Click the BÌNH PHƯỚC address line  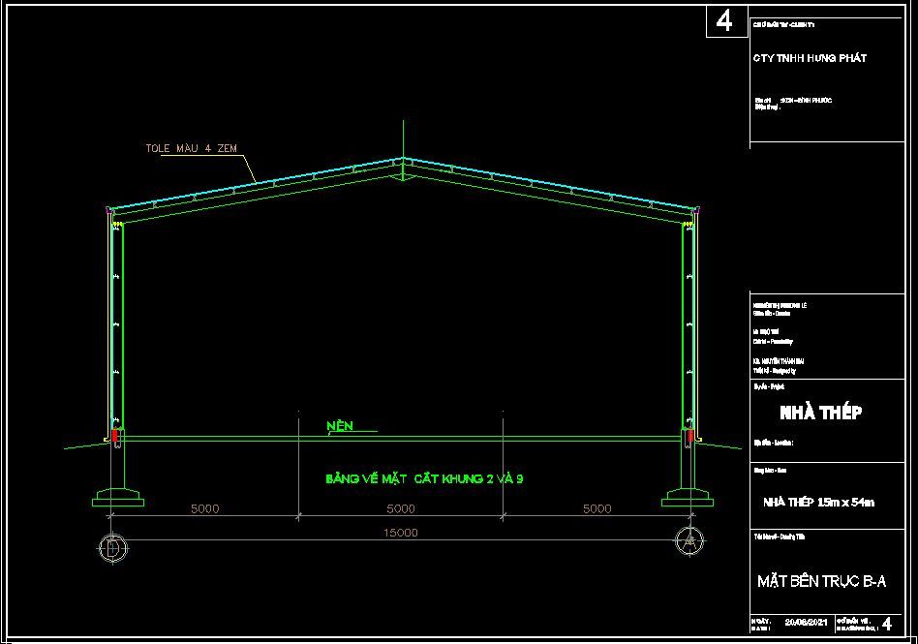(806, 100)
